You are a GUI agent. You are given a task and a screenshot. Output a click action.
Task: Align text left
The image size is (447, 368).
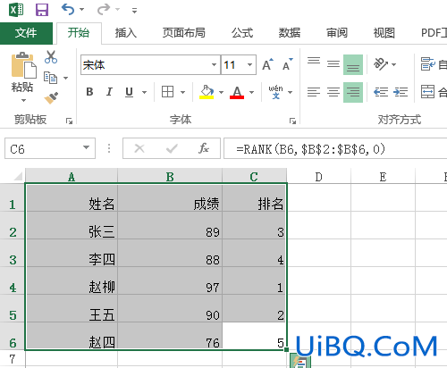coord(314,92)
